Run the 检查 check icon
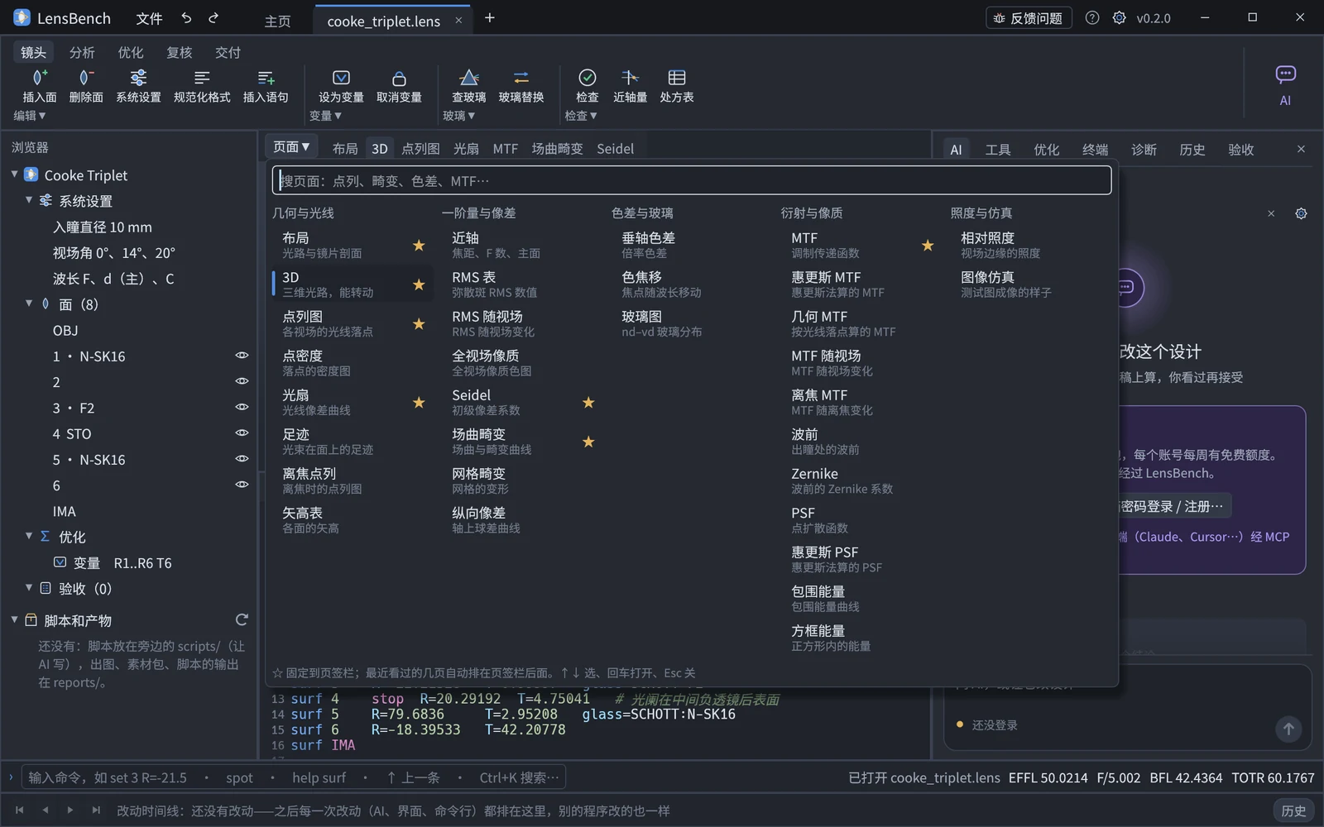 [x=587, y=78]
